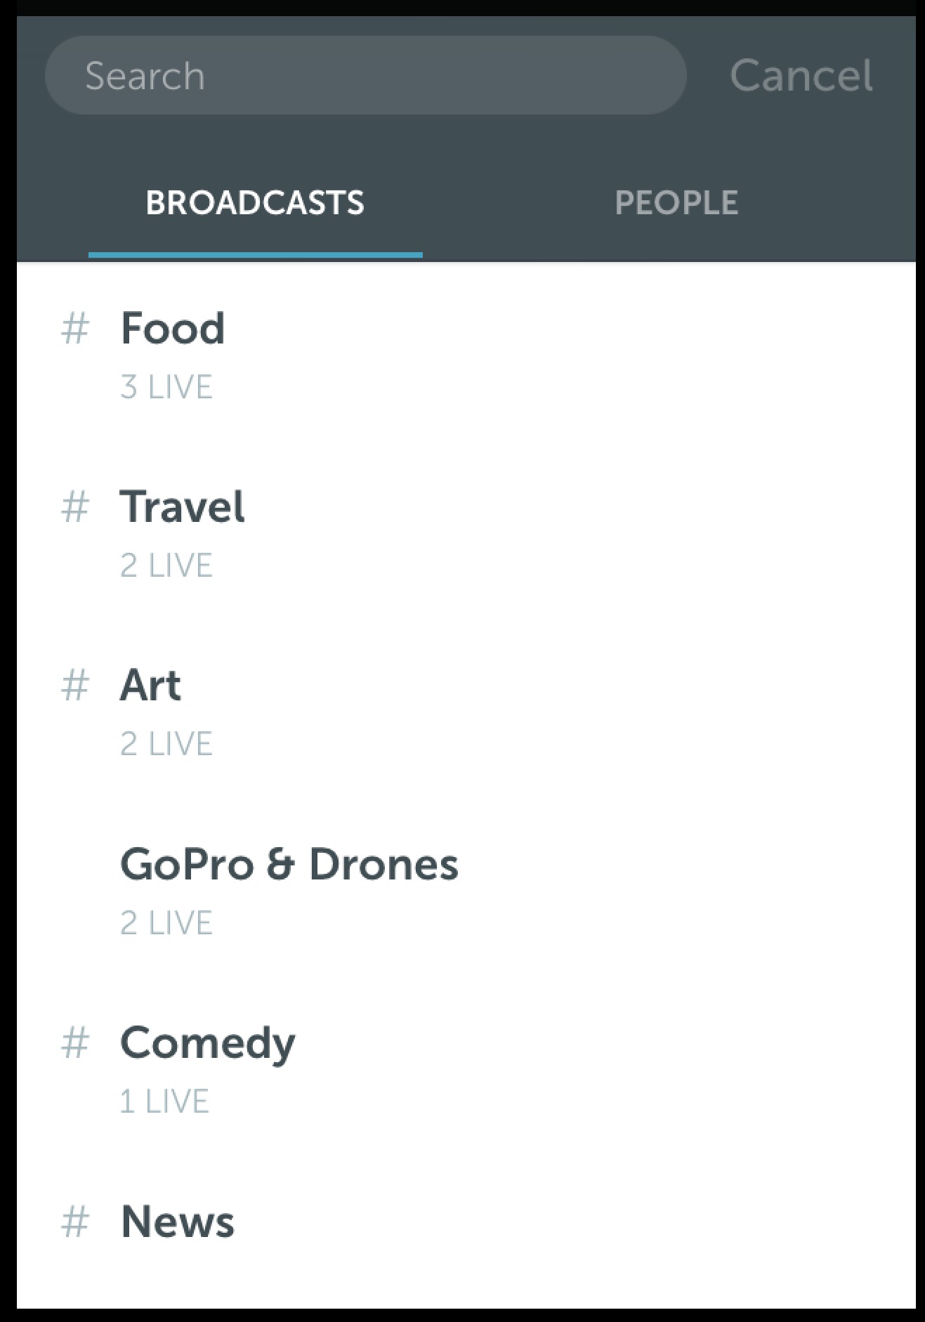Tap the hashtag icon beside Travel
The image size is (925, 1322).
coord(75,507)
